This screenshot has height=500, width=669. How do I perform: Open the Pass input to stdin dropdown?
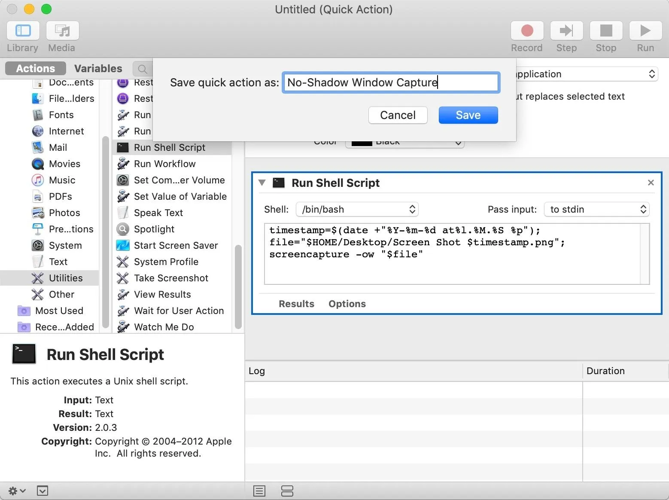597,209
